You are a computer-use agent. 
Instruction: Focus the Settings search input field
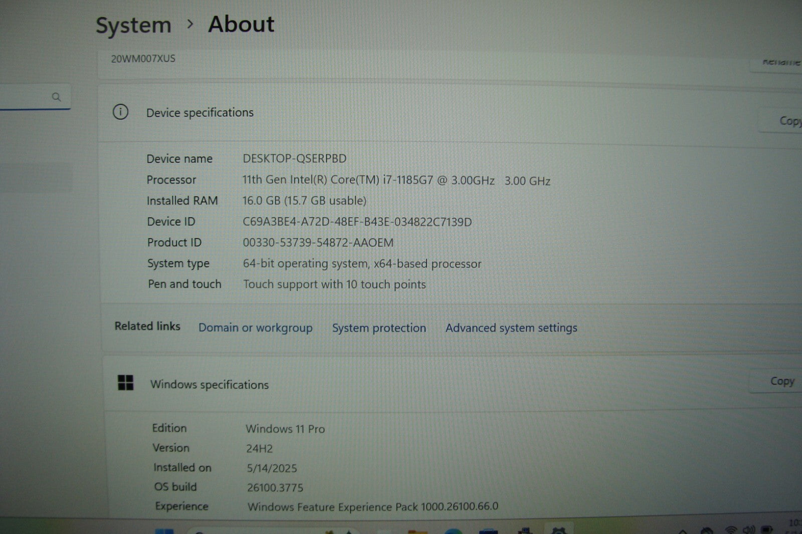(25, 97)
